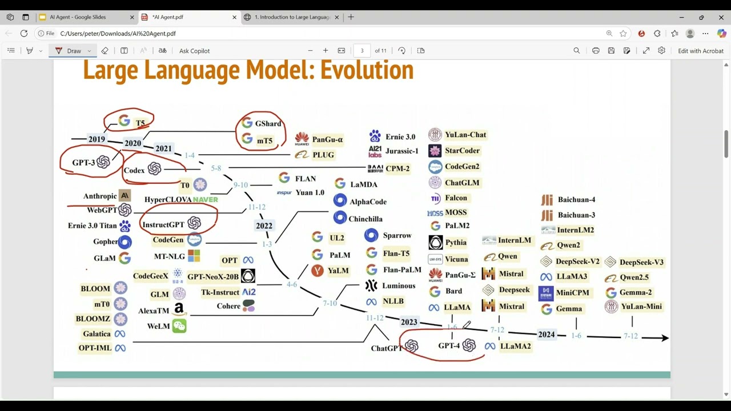
Task: Click the 'GPT-NeoX-20B' label
Action: point(213,277)
